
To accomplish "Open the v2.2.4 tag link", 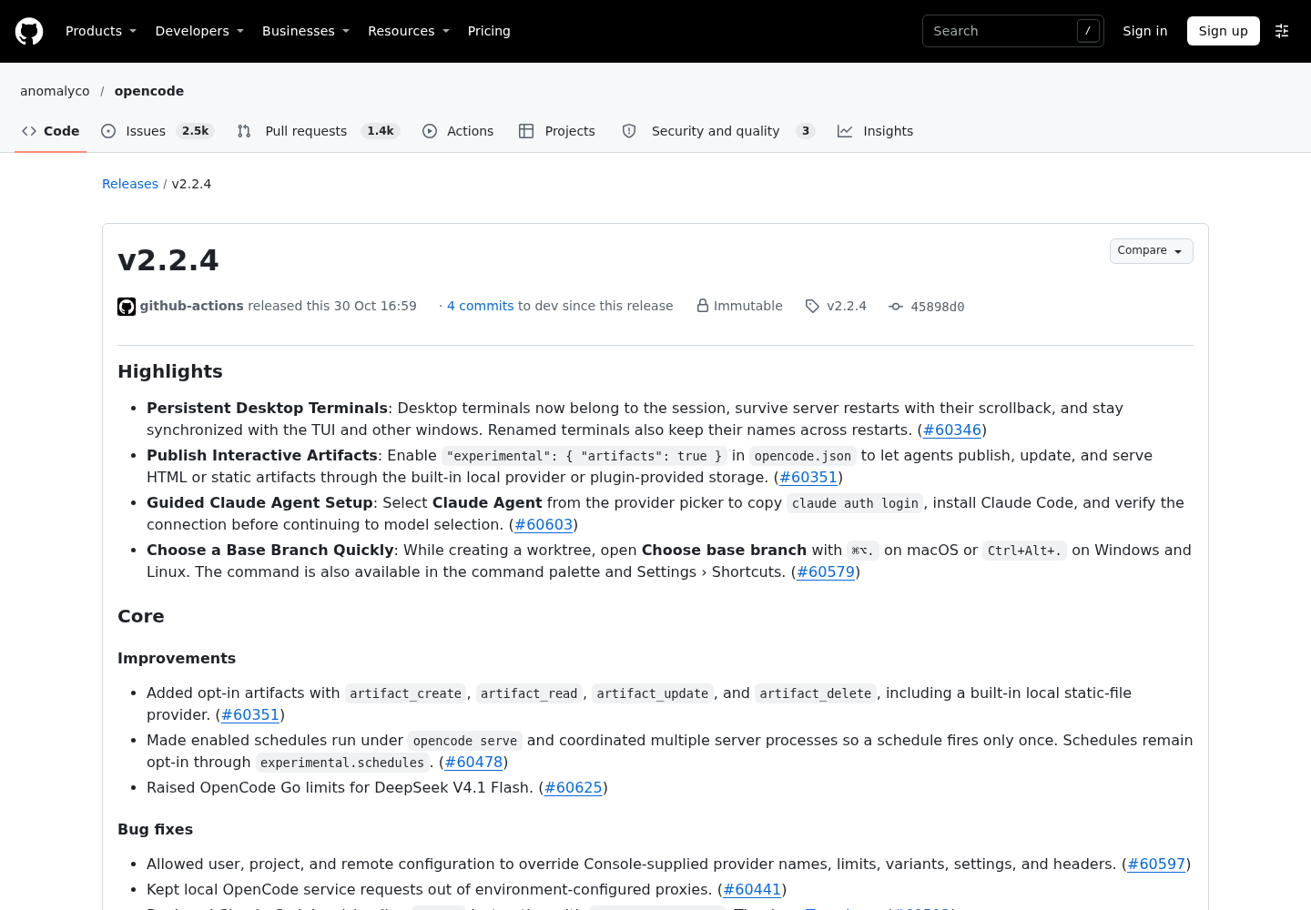I will [847, 306].
